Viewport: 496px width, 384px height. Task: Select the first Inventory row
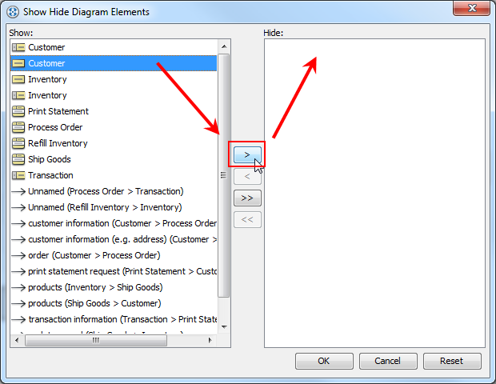pos(114,79)
